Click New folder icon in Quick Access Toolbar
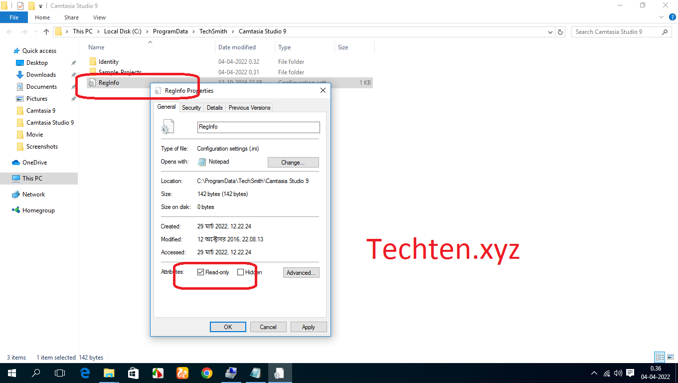 (x=31, y=6)
